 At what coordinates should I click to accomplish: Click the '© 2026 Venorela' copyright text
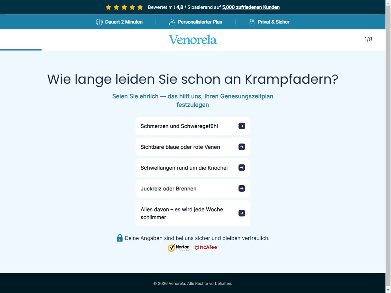point(193,284)
